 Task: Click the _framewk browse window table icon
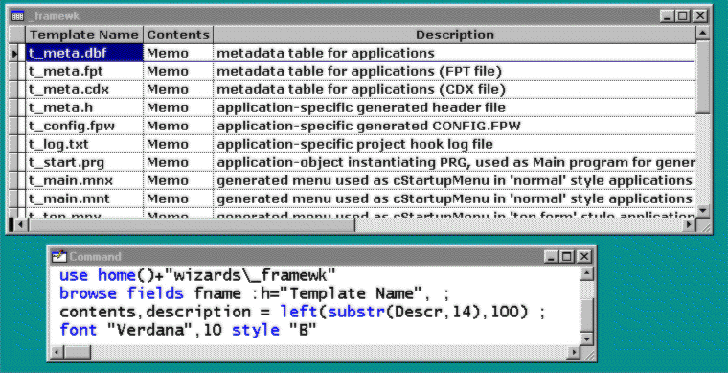point(17,16)
